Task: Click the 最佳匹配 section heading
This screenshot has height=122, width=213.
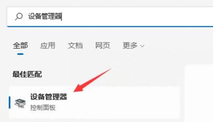Action: tap(27, 74)
